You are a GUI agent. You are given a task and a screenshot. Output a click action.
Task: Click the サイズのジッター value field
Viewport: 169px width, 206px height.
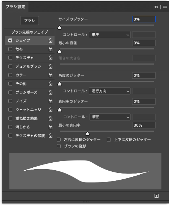pyautogui.click(x=144, y=19)
